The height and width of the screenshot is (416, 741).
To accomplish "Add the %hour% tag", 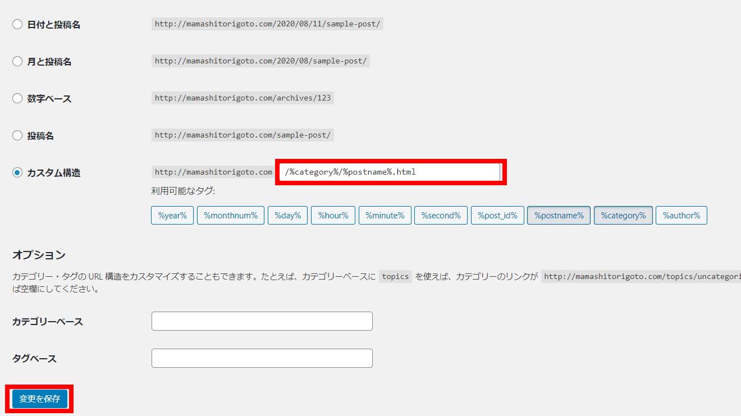I will tap(333, 216).
